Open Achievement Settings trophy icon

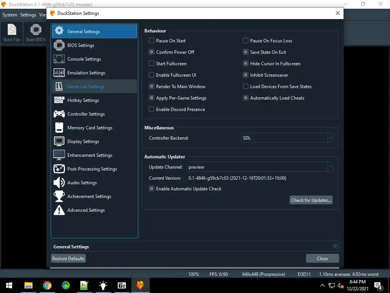coord(59,196)
